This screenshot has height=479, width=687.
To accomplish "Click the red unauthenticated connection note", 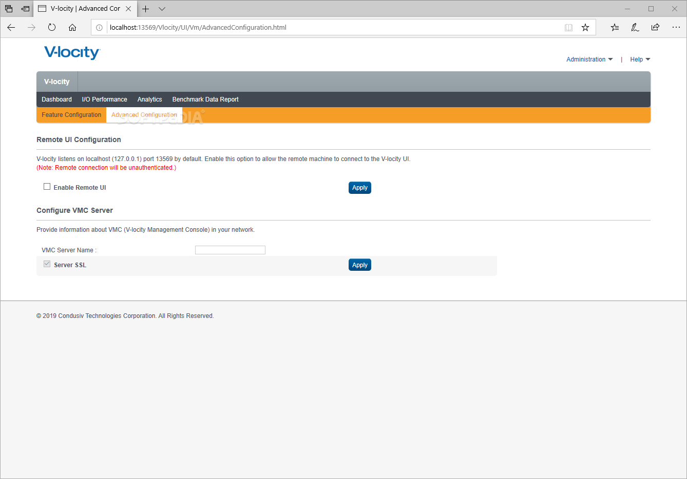I will [106, 168].
